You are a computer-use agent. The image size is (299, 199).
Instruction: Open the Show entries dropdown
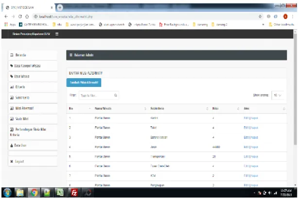click(278, 95)
